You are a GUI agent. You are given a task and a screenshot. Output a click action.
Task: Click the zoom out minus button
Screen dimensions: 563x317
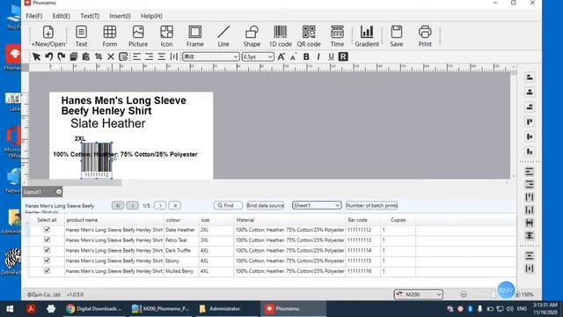pyautogui.click(x=464, y=294)
